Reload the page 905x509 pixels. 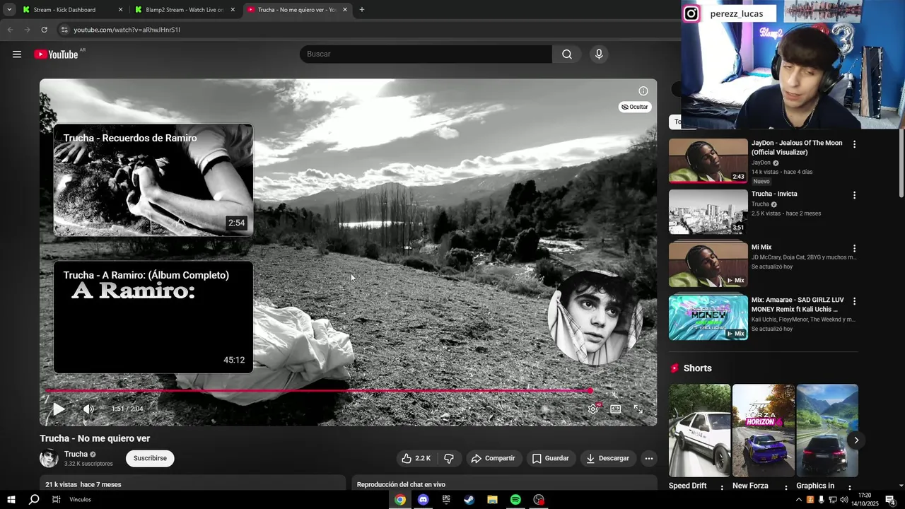pos(44,30)
